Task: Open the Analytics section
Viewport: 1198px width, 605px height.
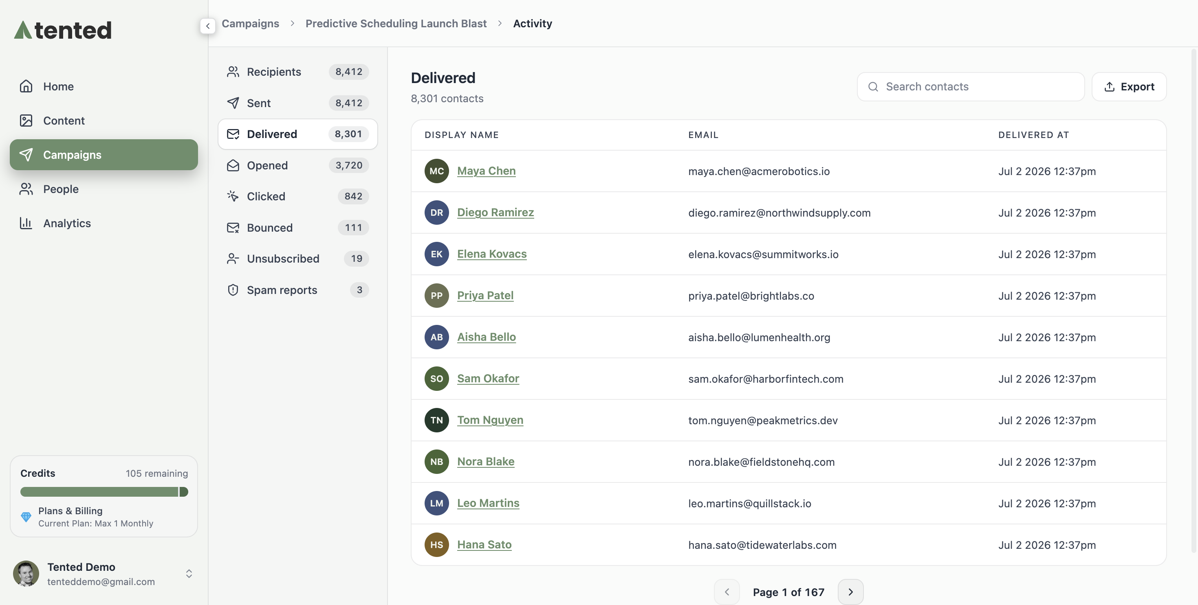Action: click(x=104, y=223)
